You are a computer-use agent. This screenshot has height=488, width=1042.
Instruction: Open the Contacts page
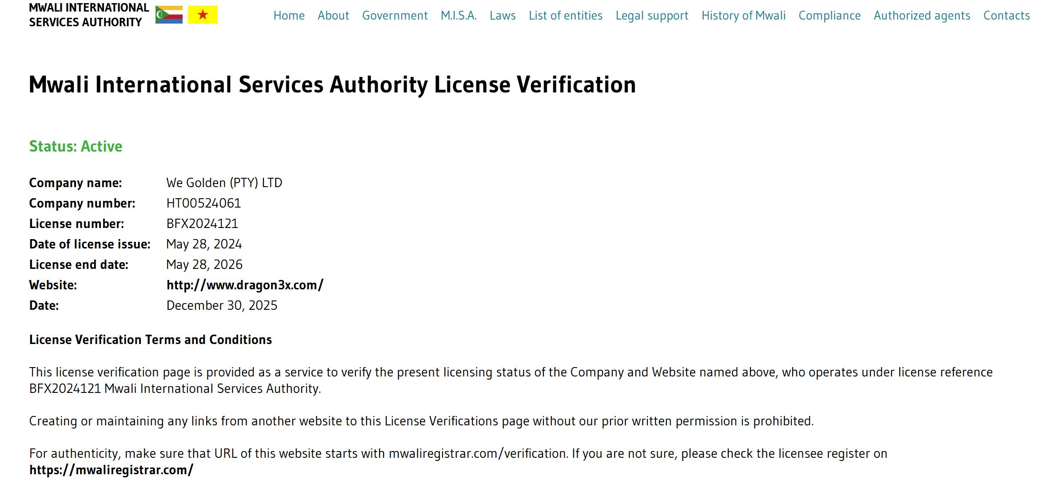[1006, 16]
